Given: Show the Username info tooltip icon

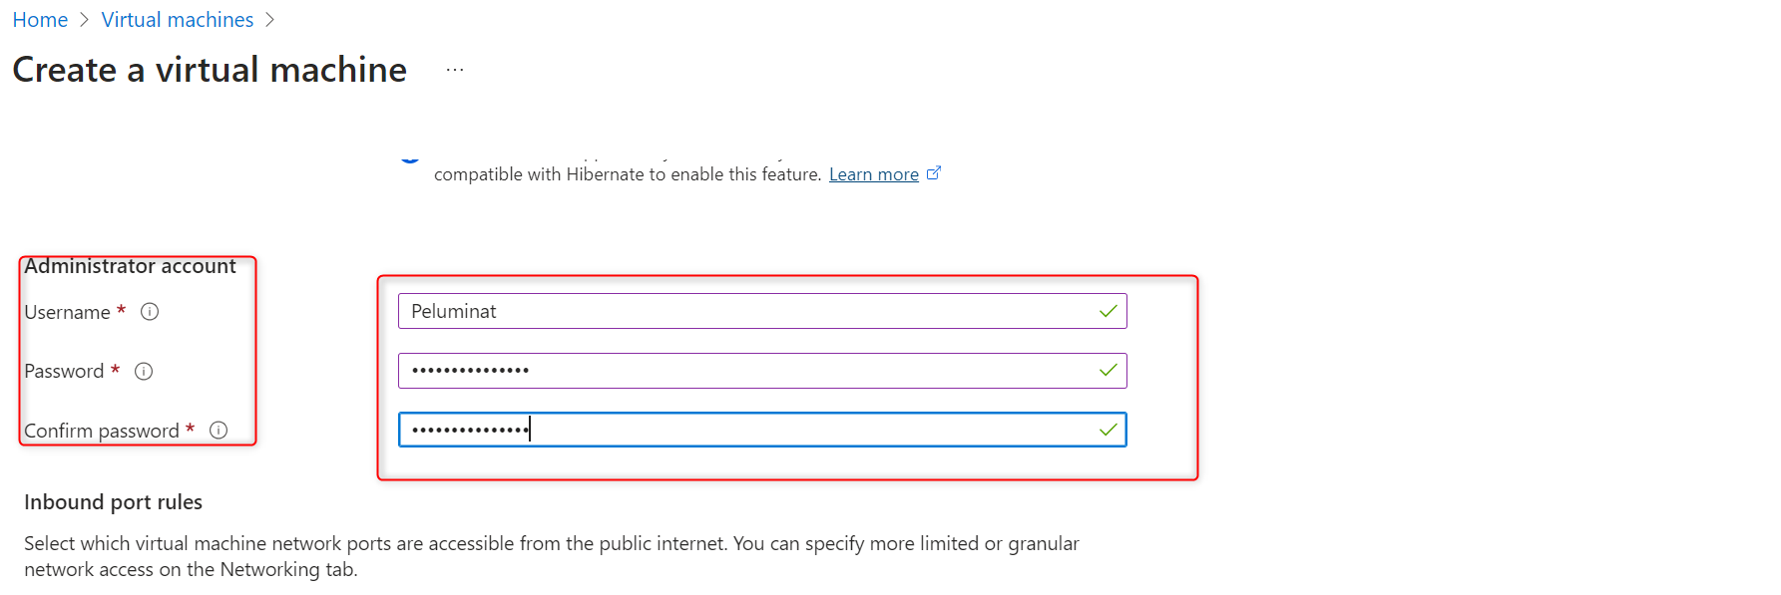Looking at the screenshot, I should point(150,312).
